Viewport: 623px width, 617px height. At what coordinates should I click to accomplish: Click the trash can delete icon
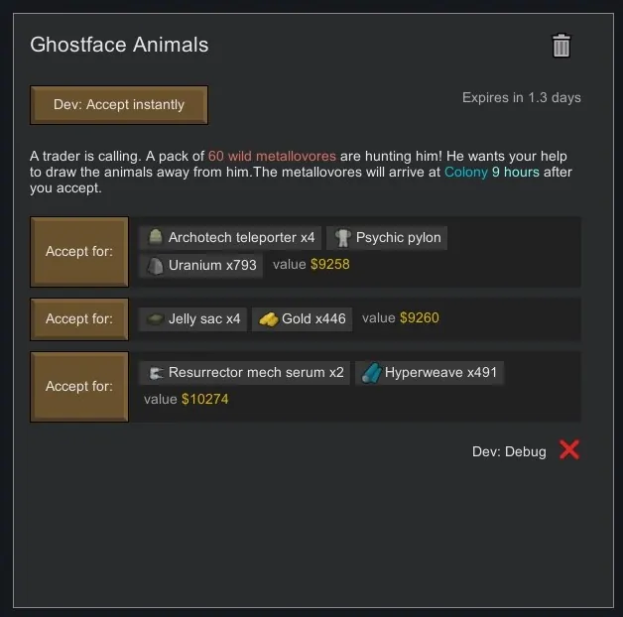pyautogui.click(x=561, y=46)
